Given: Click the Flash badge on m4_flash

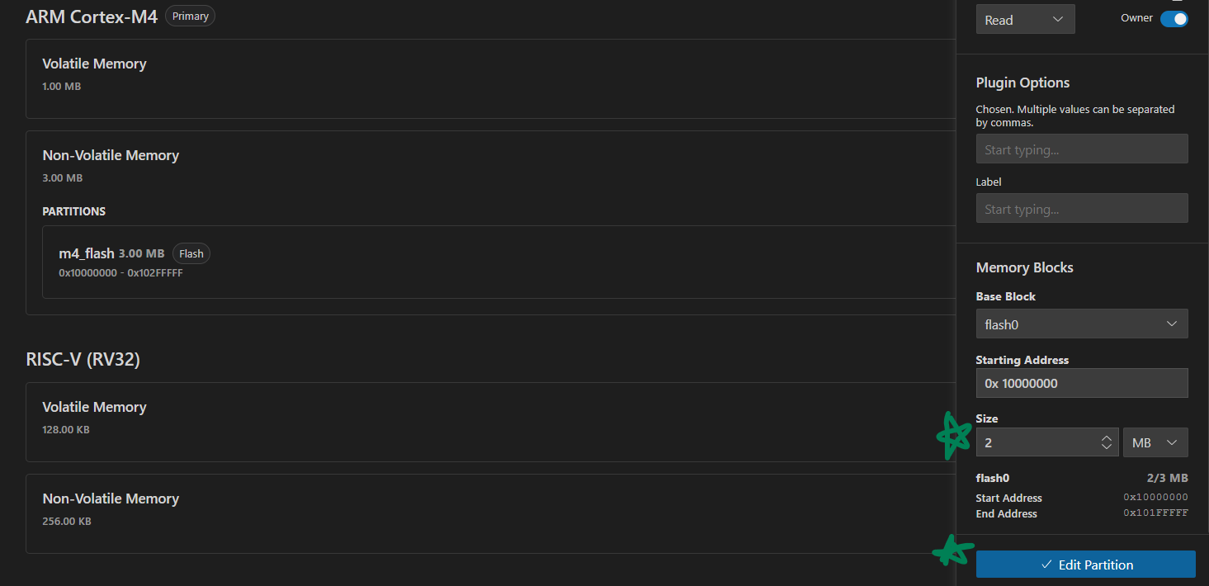Looking at the screenshot, I should click(x=191, y=253).
